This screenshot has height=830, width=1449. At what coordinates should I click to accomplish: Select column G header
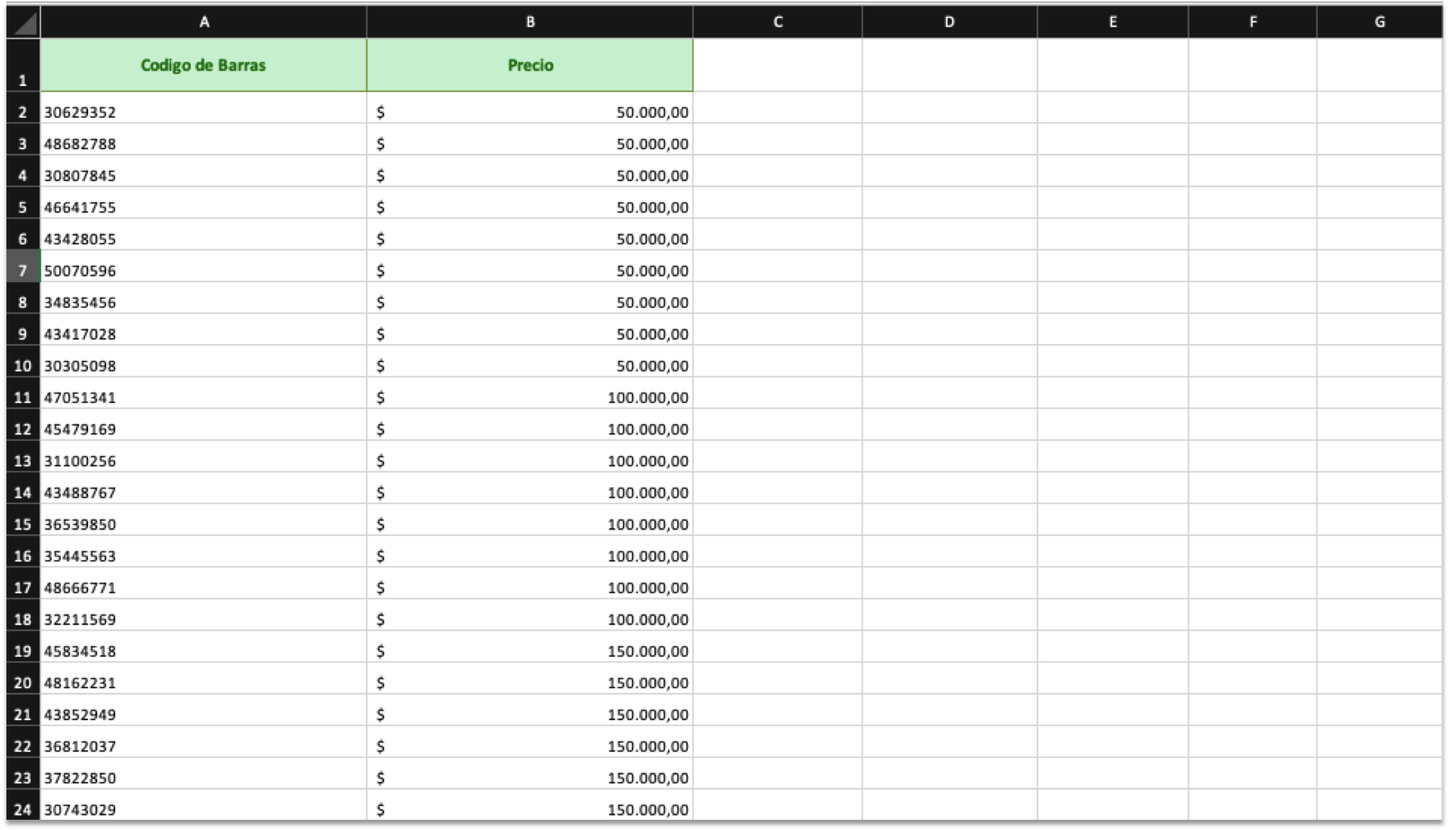point(1379,22)
